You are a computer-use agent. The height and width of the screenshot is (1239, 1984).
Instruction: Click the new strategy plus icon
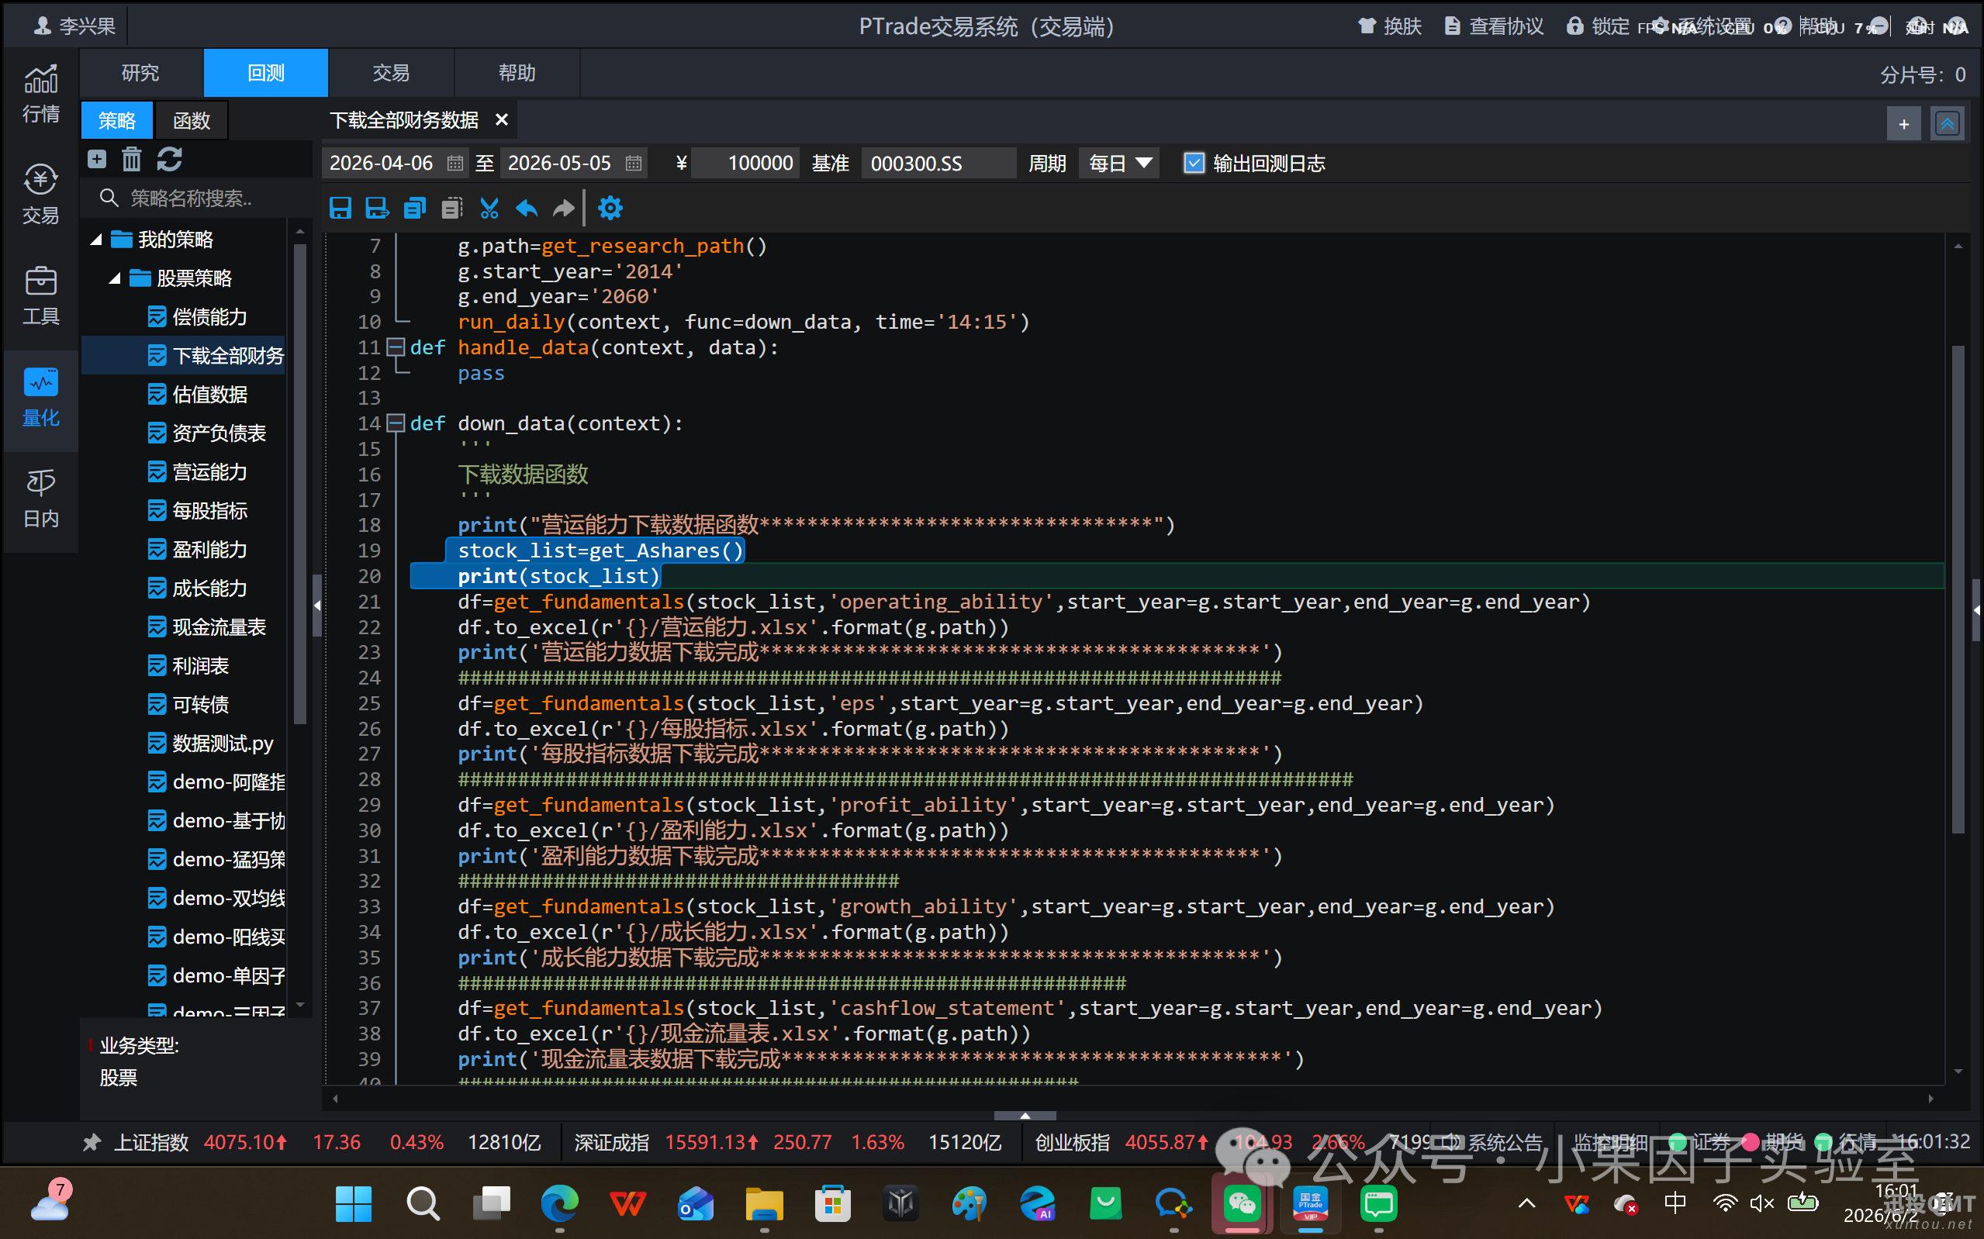pyautogui.click(x=97, y=159)
